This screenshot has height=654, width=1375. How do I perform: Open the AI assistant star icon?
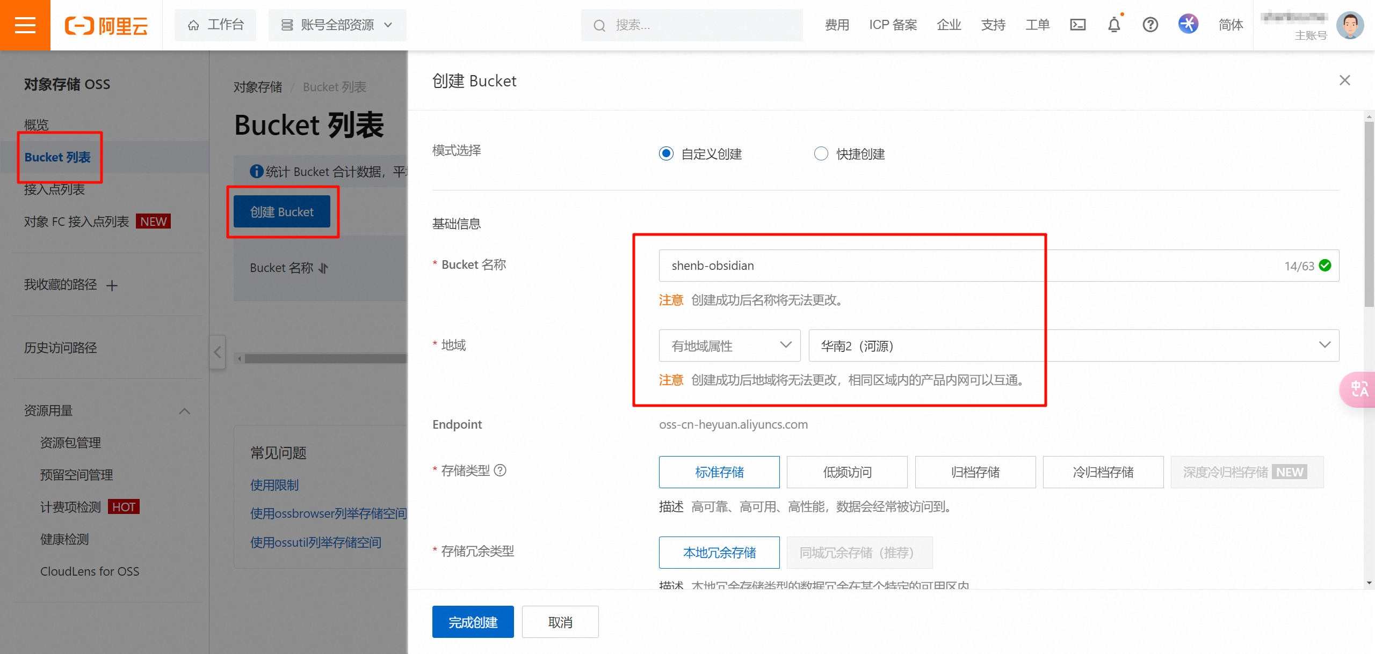pyautogui.click(x=1188, y=24)
